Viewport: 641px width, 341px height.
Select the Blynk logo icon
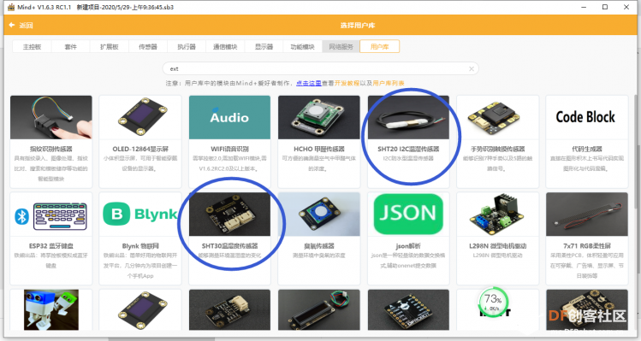click(140, 215)
